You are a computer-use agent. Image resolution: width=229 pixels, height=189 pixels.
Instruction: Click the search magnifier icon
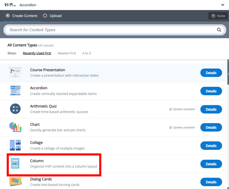[219, 30]
